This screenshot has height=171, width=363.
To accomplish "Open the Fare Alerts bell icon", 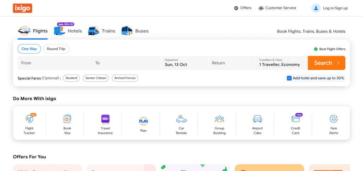I will (x=334, y=119).
